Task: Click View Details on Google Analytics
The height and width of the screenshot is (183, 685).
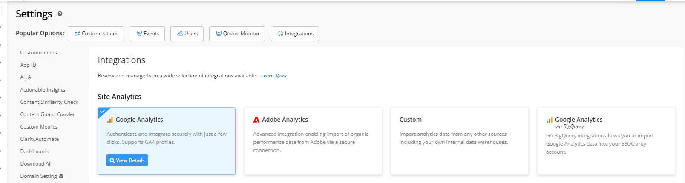Action: point(127,160)
